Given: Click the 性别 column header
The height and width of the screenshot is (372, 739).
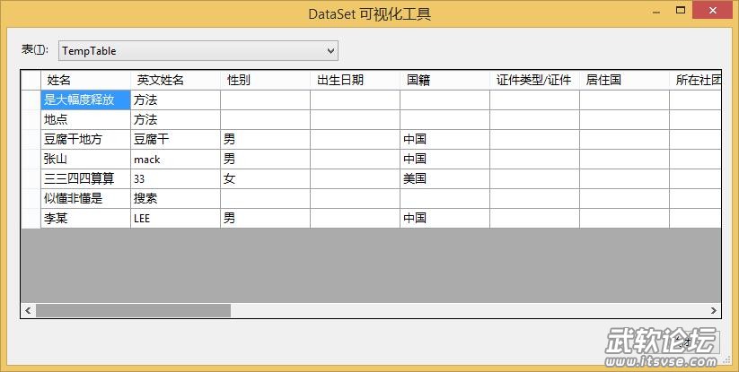Looking at the screenshot, I should [x=266, y=81].
